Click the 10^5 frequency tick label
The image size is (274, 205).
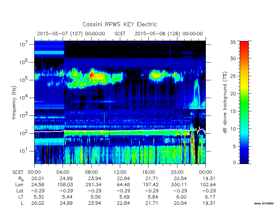coord(23,80)
